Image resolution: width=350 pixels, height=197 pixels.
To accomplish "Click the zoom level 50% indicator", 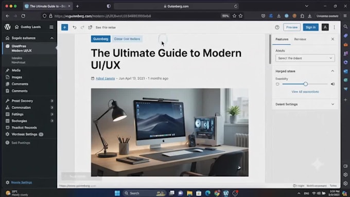I will (225, 16).
